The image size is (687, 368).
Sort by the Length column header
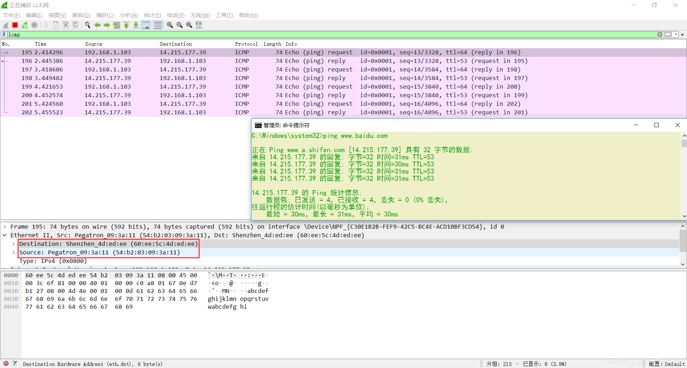point(273,44)
